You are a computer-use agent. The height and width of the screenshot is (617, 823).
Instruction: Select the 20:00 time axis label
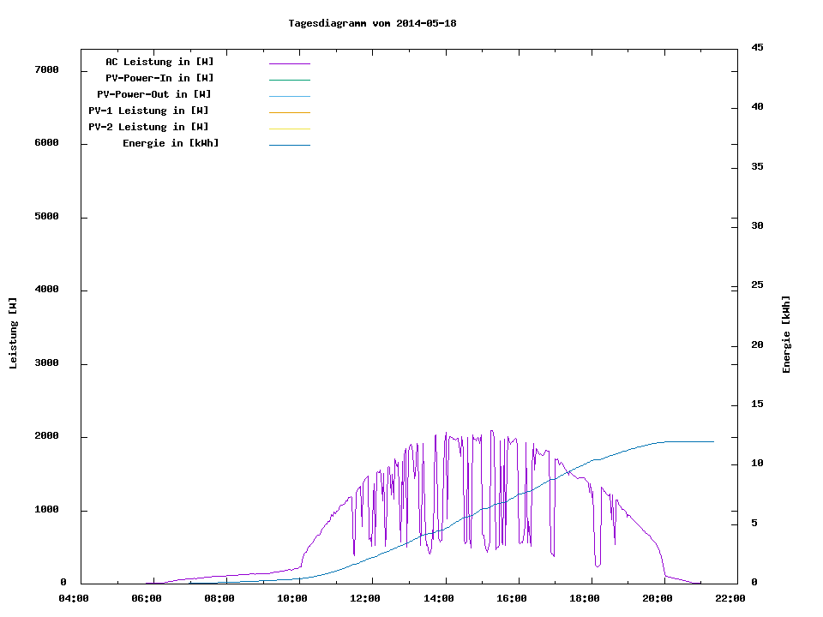click(x=658, y=598)
